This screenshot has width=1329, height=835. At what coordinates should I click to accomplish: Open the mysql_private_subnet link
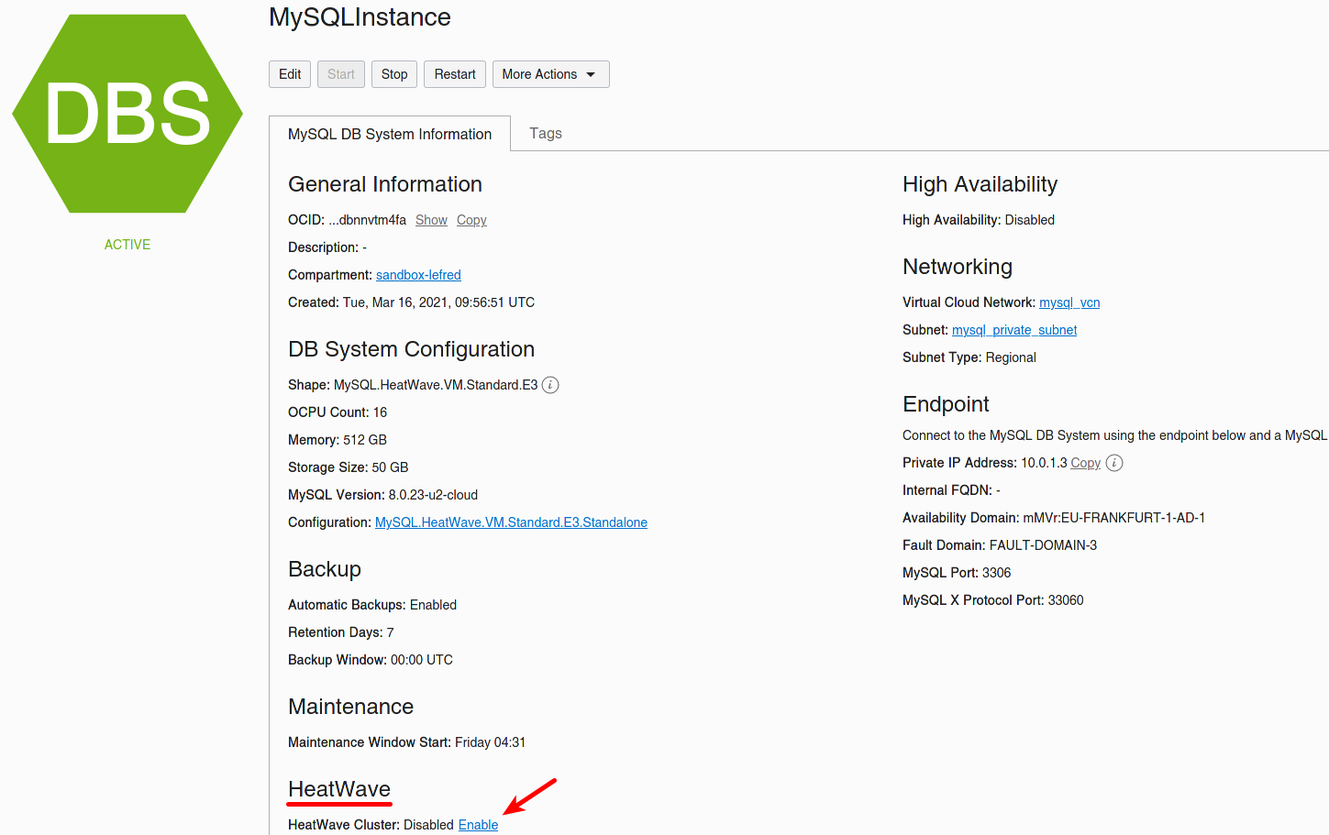pyautogui.click(x=1014, y=330)
